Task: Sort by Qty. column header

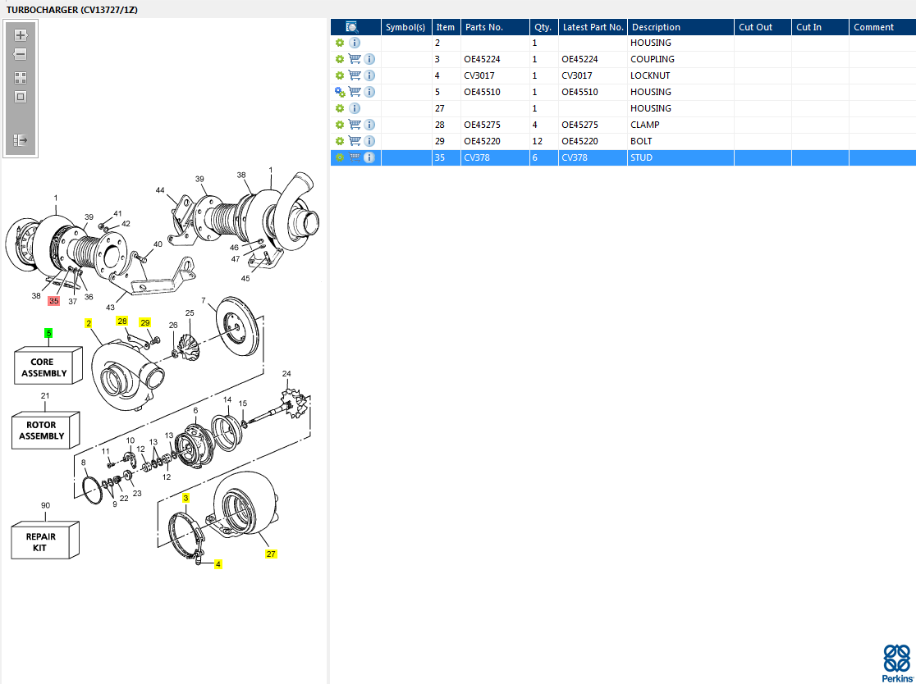Action: [x=544, y=27]
